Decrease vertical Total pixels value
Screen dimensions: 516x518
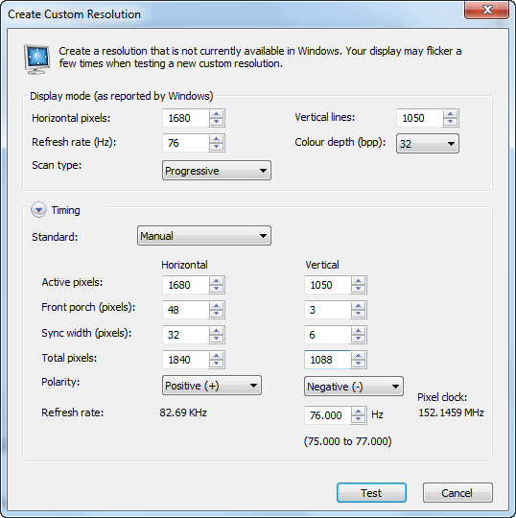pos(359,364)
